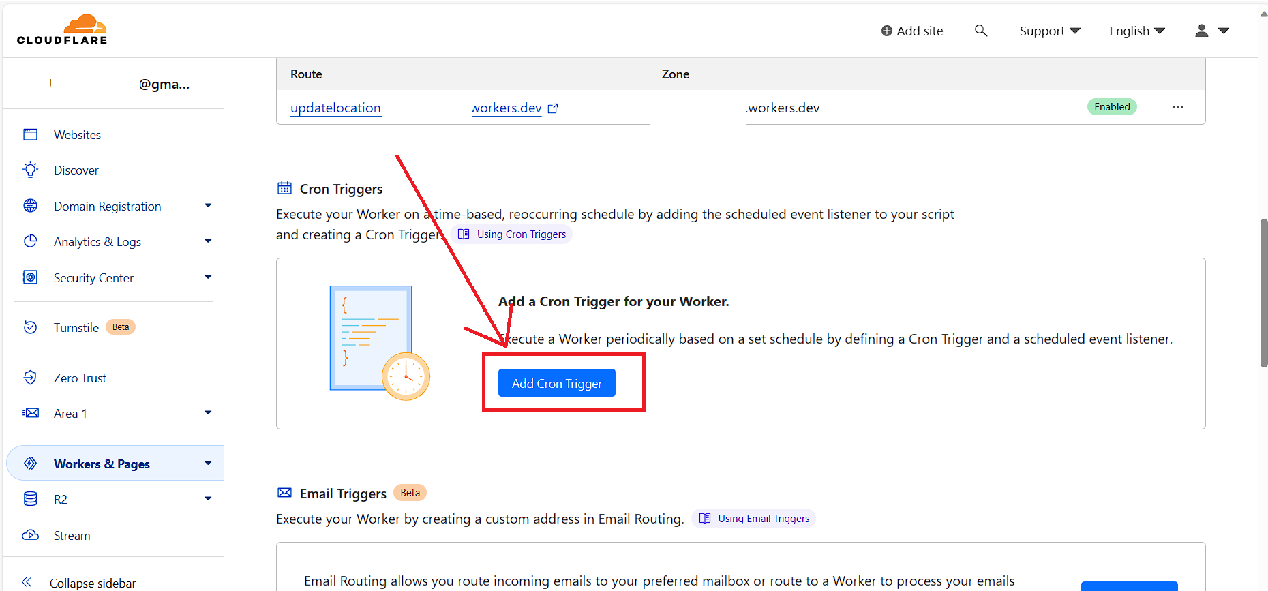Click 'Add a Cron Trigger for your Worker.' text

pos(614,301)
